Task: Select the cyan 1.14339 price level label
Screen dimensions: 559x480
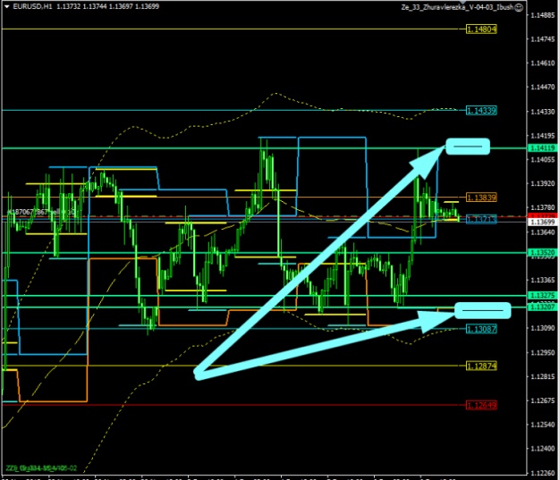Action: point(482,110)
